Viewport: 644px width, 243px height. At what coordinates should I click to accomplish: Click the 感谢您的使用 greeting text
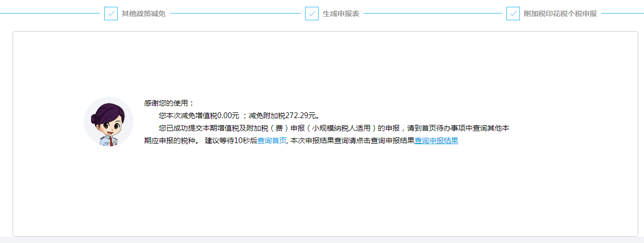click(x=169, y=103)
